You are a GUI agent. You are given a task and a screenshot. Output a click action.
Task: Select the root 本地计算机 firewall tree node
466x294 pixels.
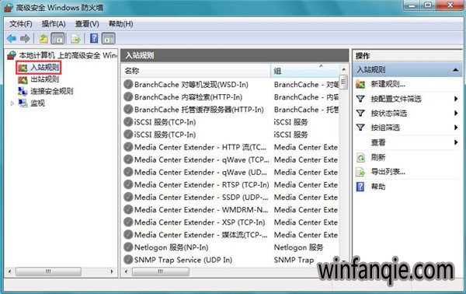point(68,55)
